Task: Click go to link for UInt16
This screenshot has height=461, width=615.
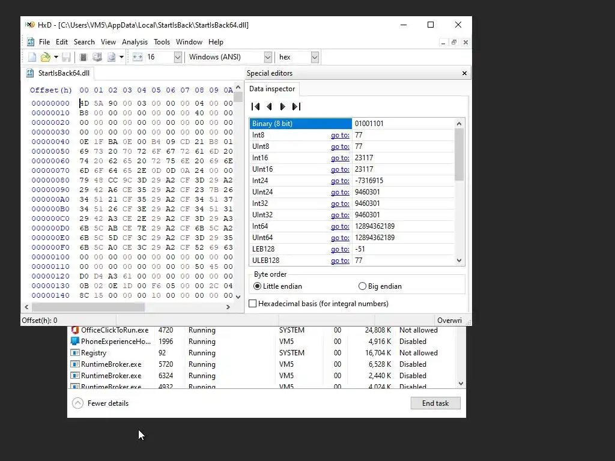Action: pyautogui.click(x=340, y=169)
